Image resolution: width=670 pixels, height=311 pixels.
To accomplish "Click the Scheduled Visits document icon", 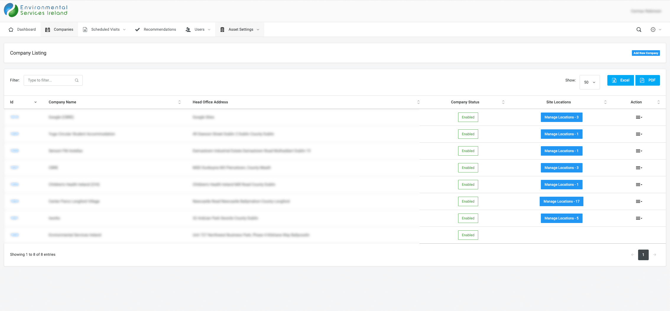I will 85,30.
